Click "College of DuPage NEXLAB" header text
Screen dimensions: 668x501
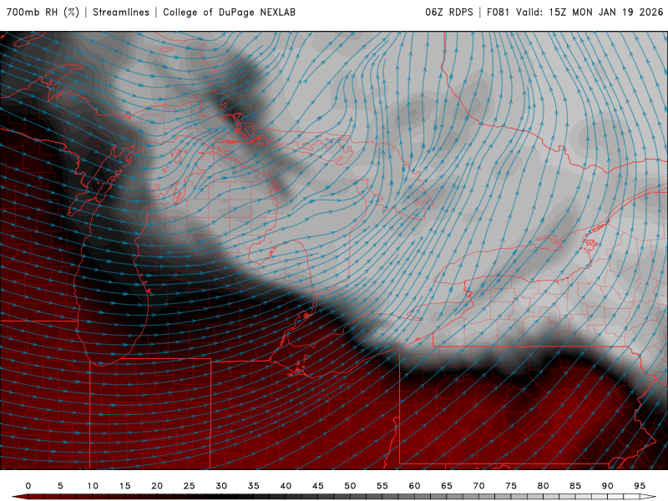[x=229, y=13]
